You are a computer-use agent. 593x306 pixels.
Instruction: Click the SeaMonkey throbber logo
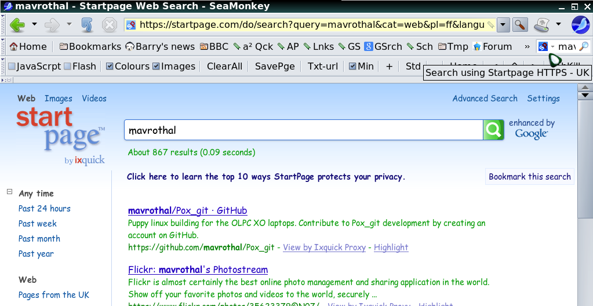point(580,25)
